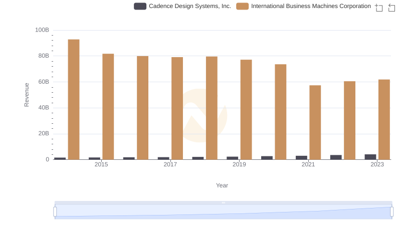Click the area zoom icon in toolbox
The image size is (401, 231).
(379, 8)
